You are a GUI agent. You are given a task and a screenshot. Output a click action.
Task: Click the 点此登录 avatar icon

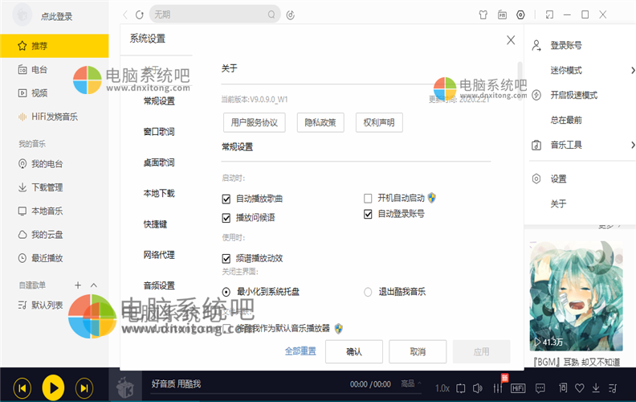(x=22, y=15)
